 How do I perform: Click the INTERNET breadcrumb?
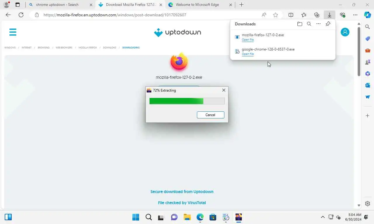tap(27, 48)
